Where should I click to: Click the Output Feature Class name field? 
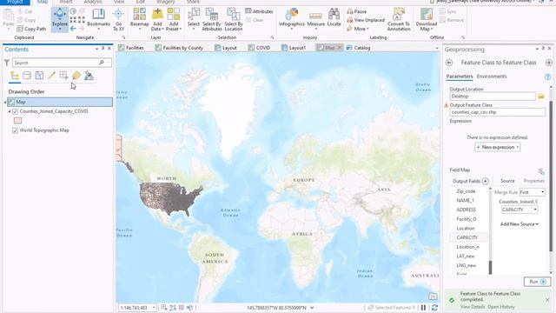click(x=498, y=112)
